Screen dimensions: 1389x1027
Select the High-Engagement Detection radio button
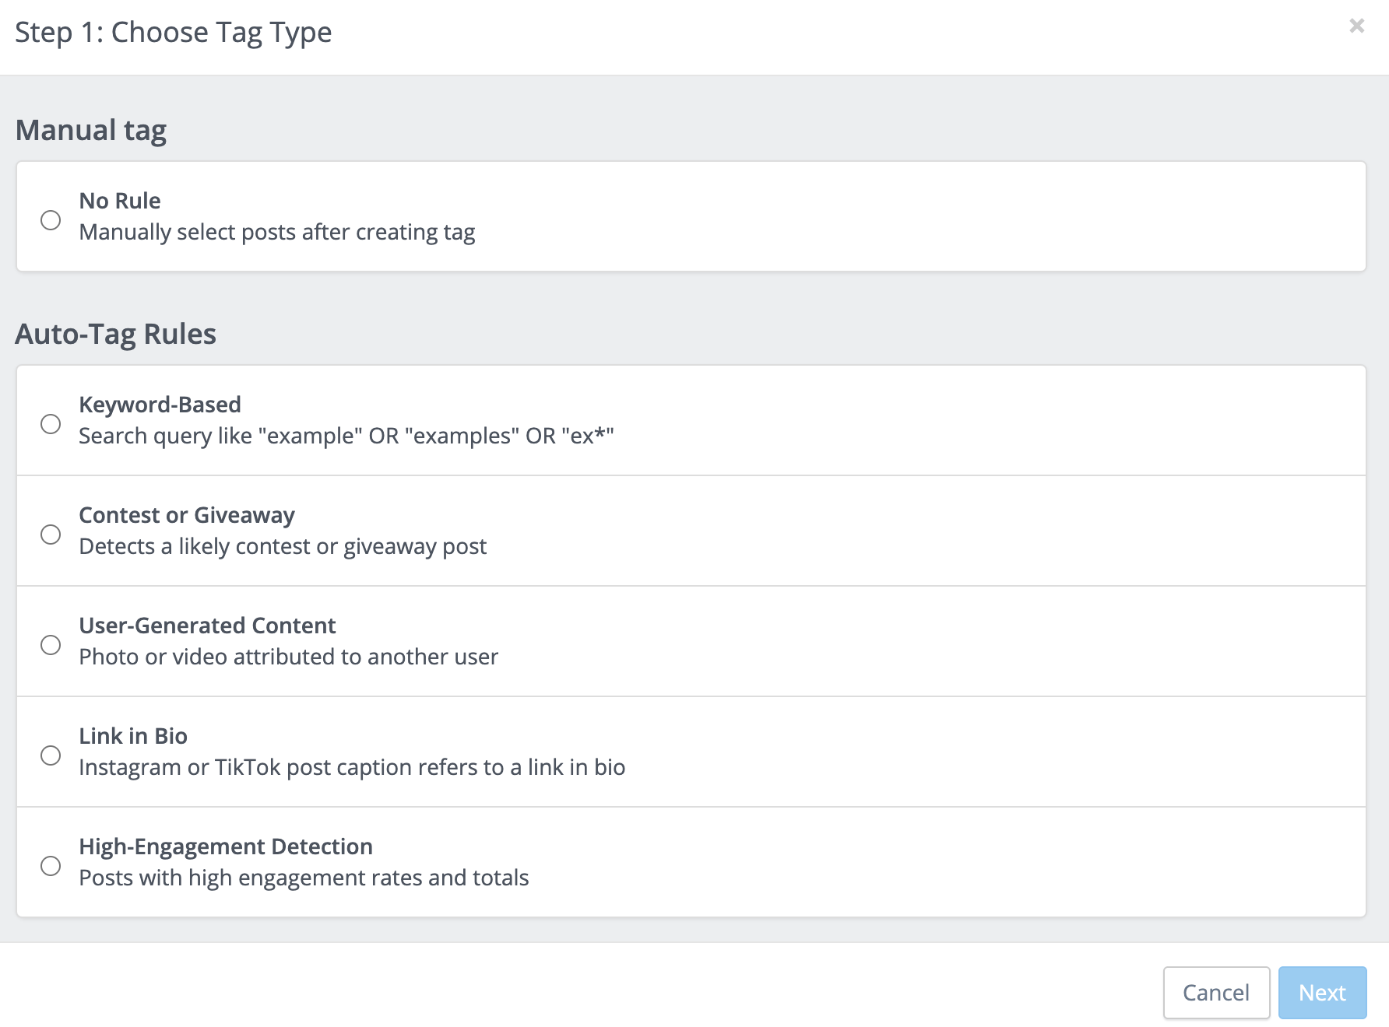(x=51, y=865)
